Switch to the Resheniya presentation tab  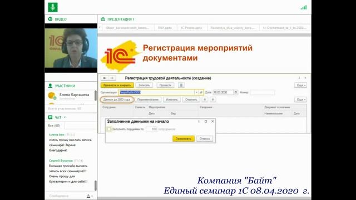click(x=233, y=28)
